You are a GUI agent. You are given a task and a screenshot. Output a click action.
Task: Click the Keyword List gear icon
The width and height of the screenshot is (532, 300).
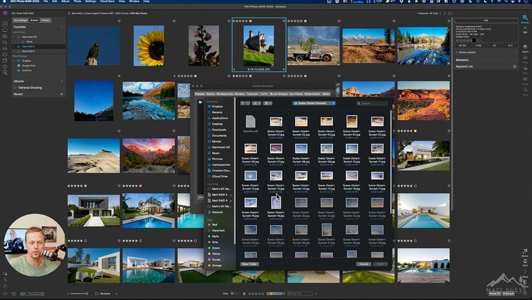tap(514, 66)
